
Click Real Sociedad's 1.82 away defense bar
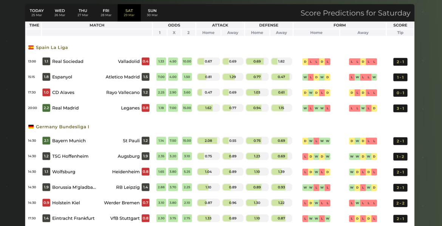281,61
